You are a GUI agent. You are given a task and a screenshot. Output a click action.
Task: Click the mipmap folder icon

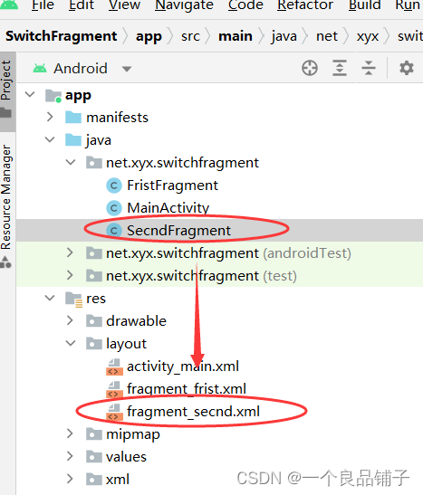tap(94, 434)
